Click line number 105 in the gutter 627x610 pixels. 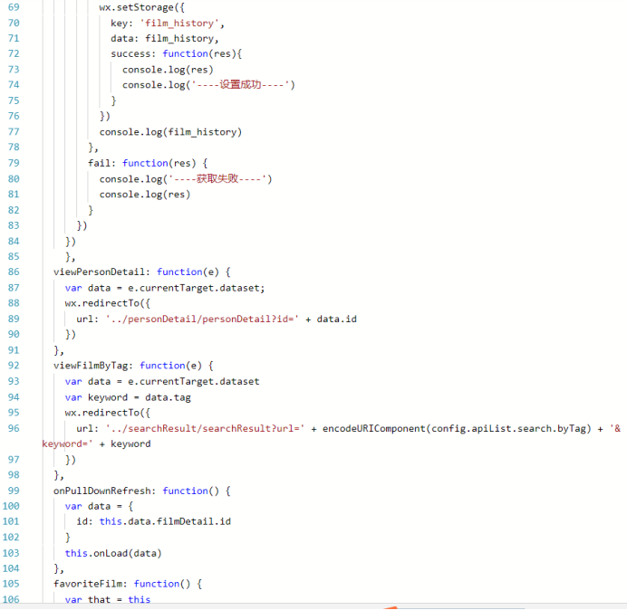11,584
